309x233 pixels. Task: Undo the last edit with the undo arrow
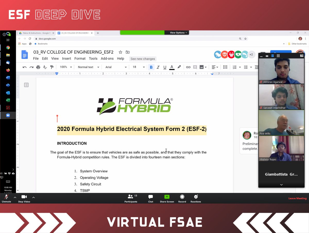(25, 67)
